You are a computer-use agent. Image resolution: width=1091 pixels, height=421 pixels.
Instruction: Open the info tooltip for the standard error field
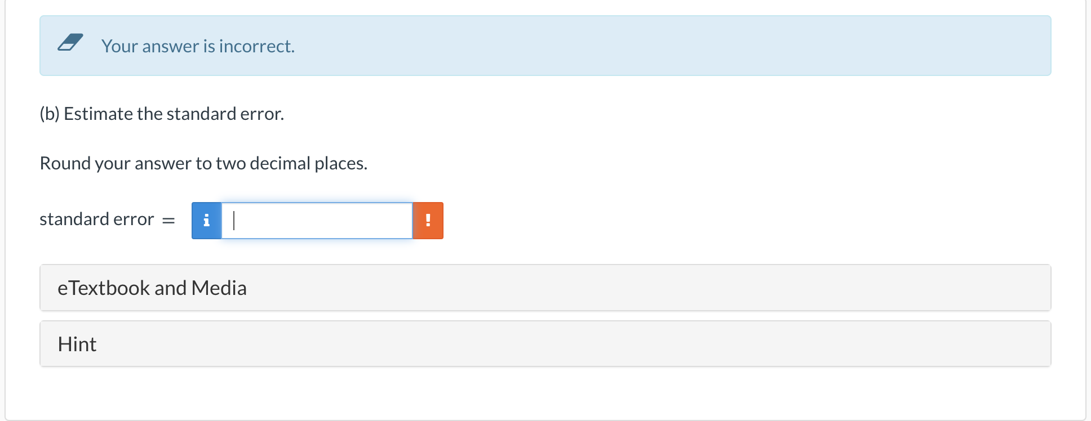(x=206, y=221)
